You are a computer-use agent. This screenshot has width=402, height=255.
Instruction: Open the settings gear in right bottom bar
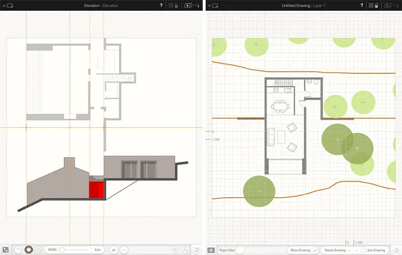(211, 250)
